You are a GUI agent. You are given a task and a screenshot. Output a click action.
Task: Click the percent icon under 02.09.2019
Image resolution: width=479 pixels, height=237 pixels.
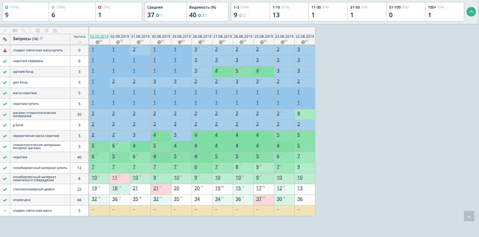(x=118, y=42)
